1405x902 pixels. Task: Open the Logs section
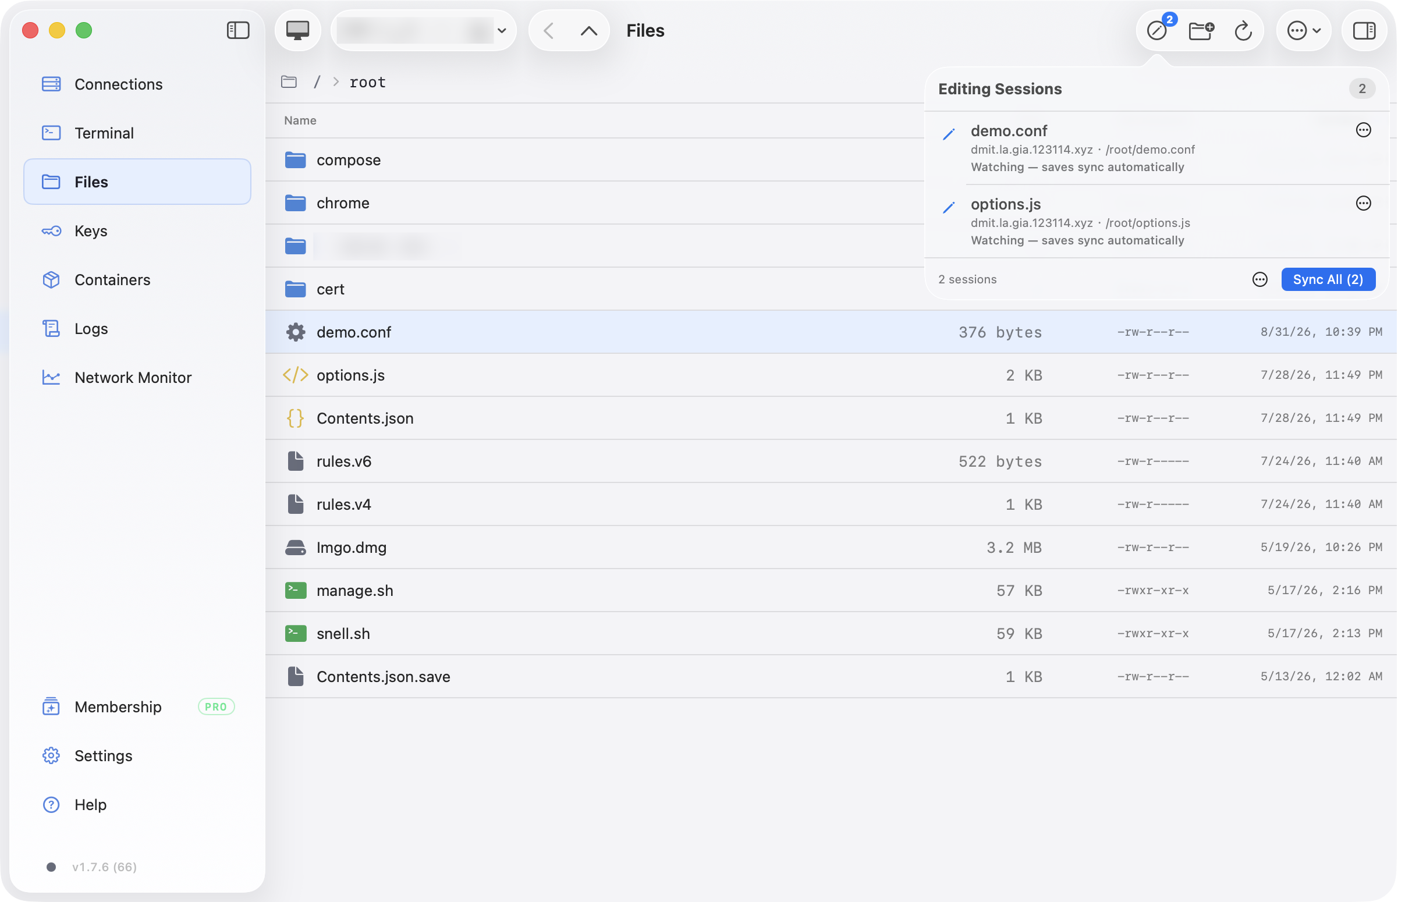click(x=137, y=329)
